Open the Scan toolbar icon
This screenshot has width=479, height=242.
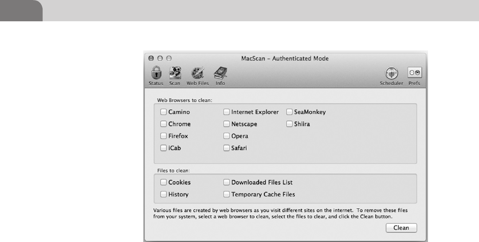click(x=175, y=73)
